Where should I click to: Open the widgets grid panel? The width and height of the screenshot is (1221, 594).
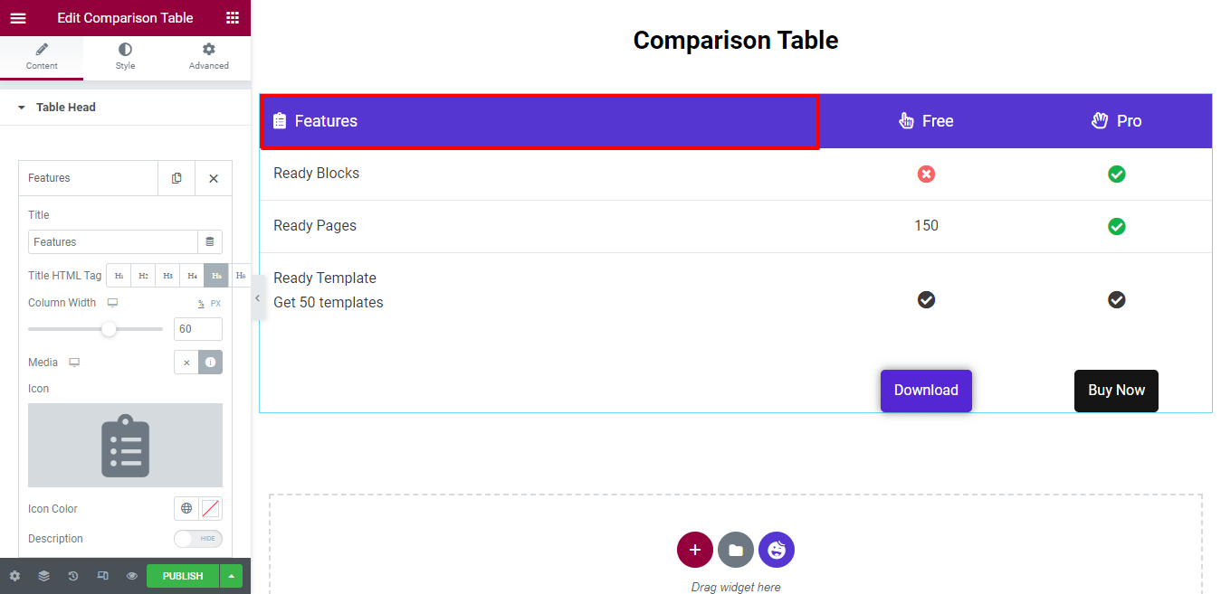point(233,18)
